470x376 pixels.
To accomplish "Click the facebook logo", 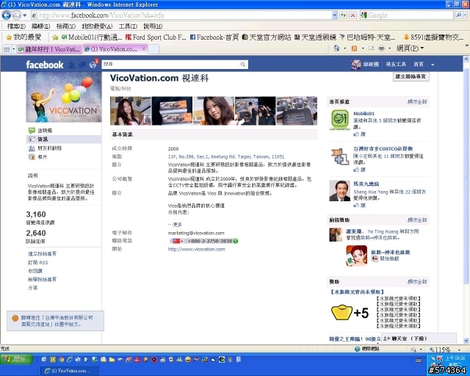I will (45, 65).
